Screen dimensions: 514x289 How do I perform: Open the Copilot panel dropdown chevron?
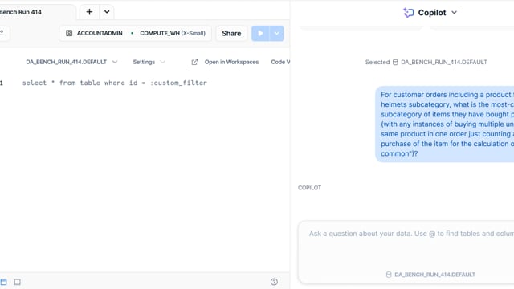click(454, 13)
